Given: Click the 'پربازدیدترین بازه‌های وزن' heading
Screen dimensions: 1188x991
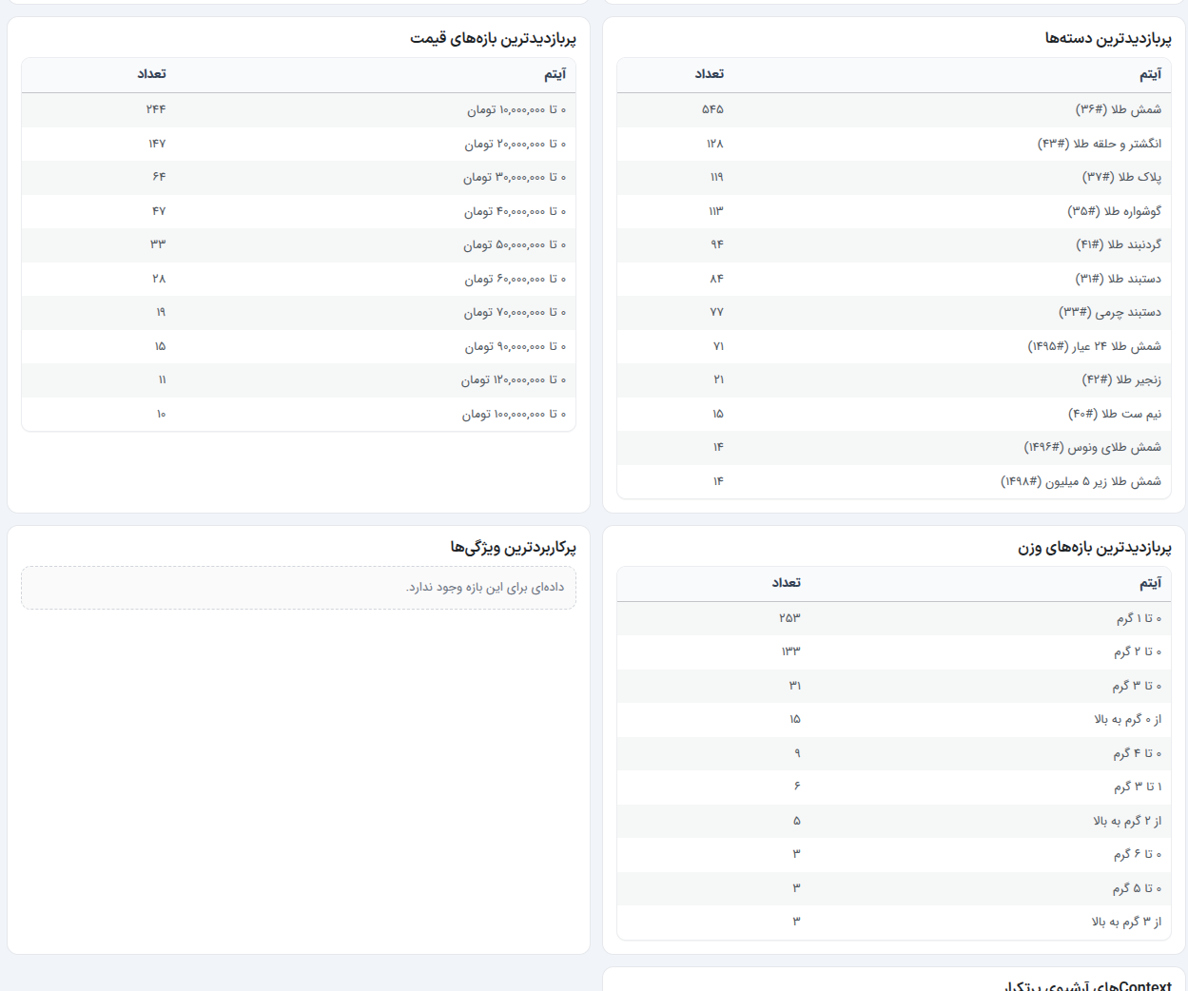Looking at the screenshot, I should tap(1095, 548).
